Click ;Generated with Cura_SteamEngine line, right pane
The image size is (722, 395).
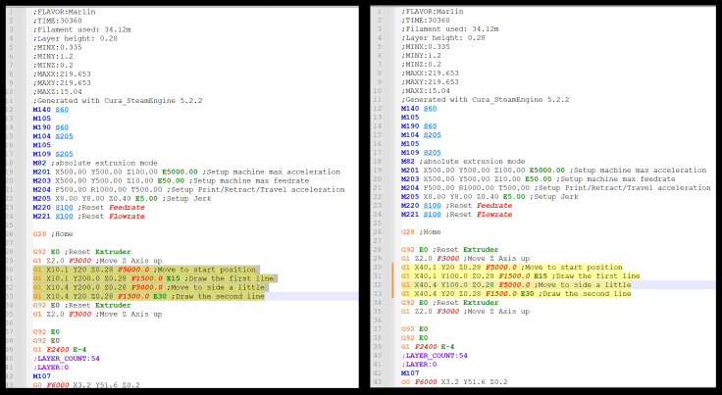point(478,99)
